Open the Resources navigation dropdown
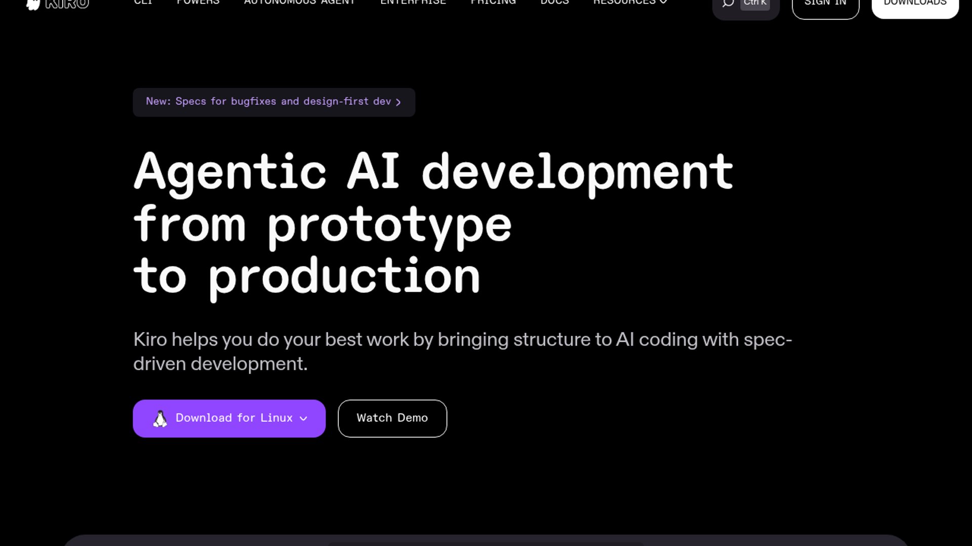 624,3
